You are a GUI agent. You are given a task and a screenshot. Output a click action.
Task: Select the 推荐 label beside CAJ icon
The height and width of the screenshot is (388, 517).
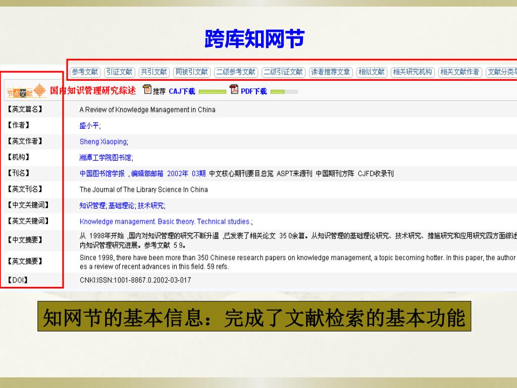[x=159, y=91]
